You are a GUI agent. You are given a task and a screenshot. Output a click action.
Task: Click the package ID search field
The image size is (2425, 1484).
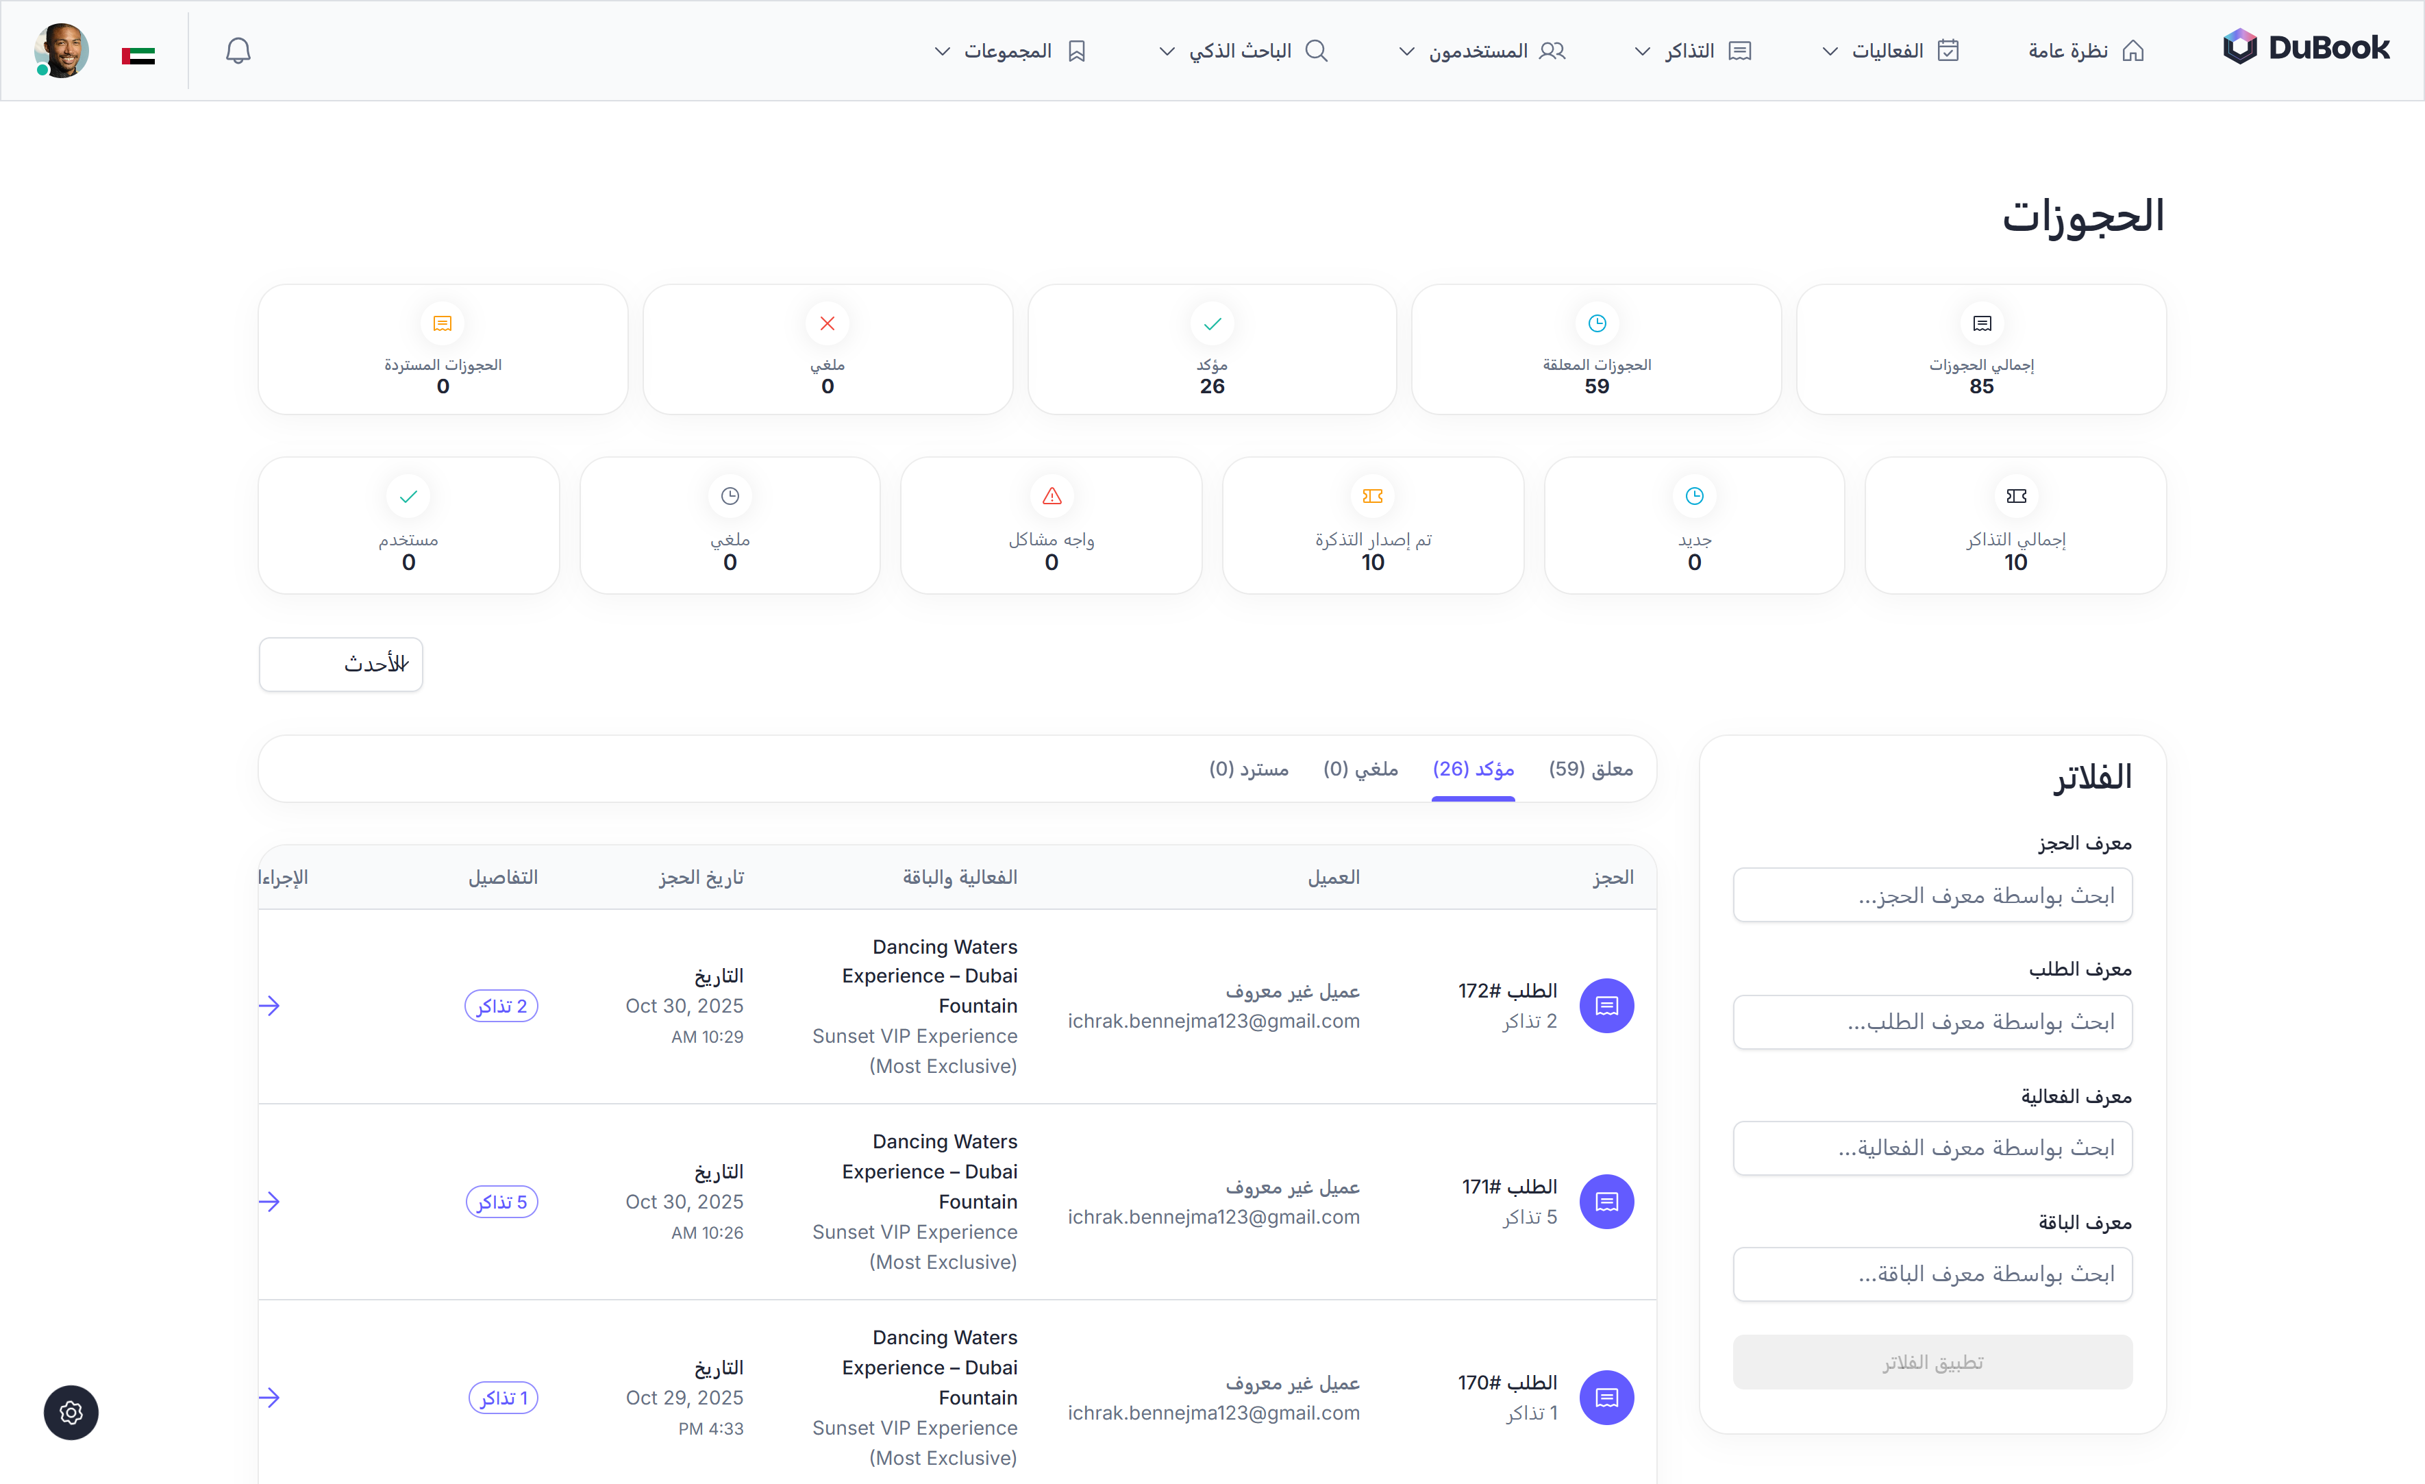point(1932,1274)
